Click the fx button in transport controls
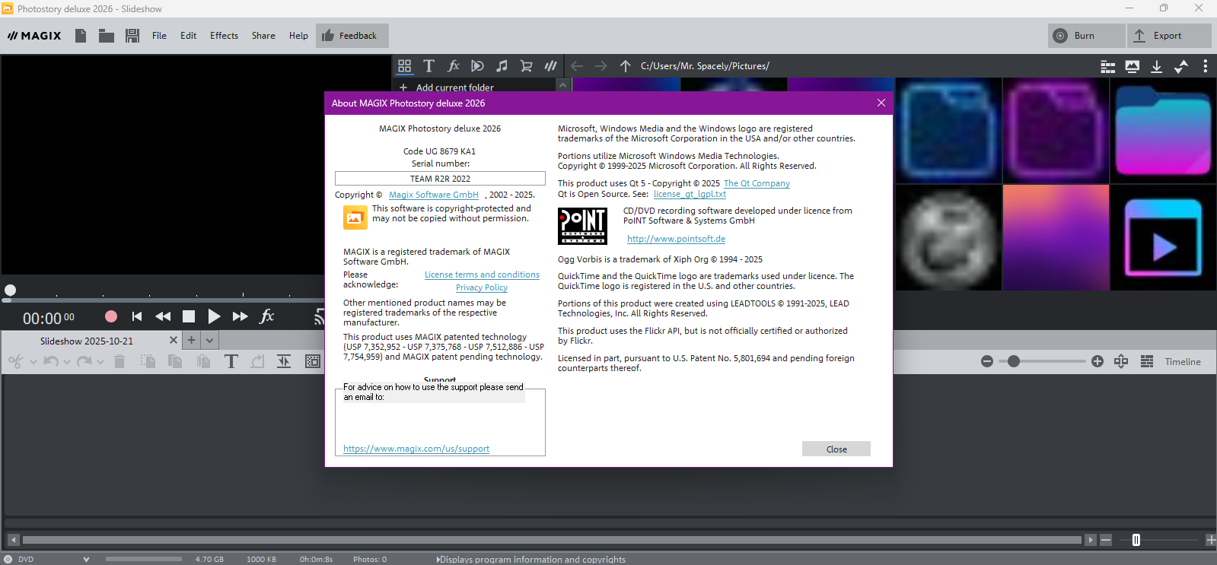Image resolution: width=1217 pixels, height=565 pixels. pyautogui.click(x=267, y=316)
